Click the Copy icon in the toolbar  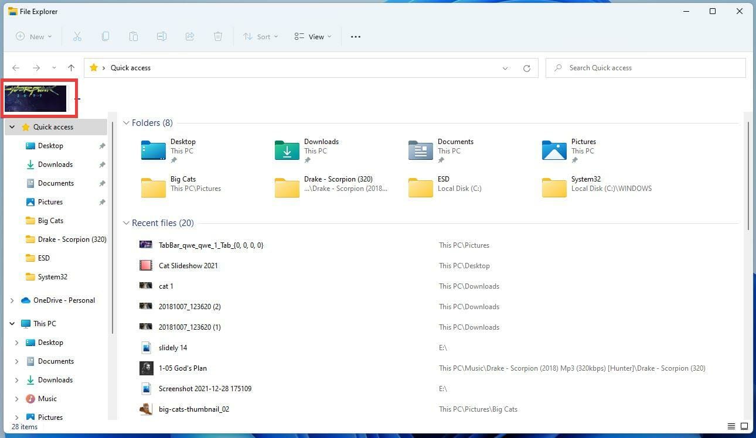pos(105,36)
